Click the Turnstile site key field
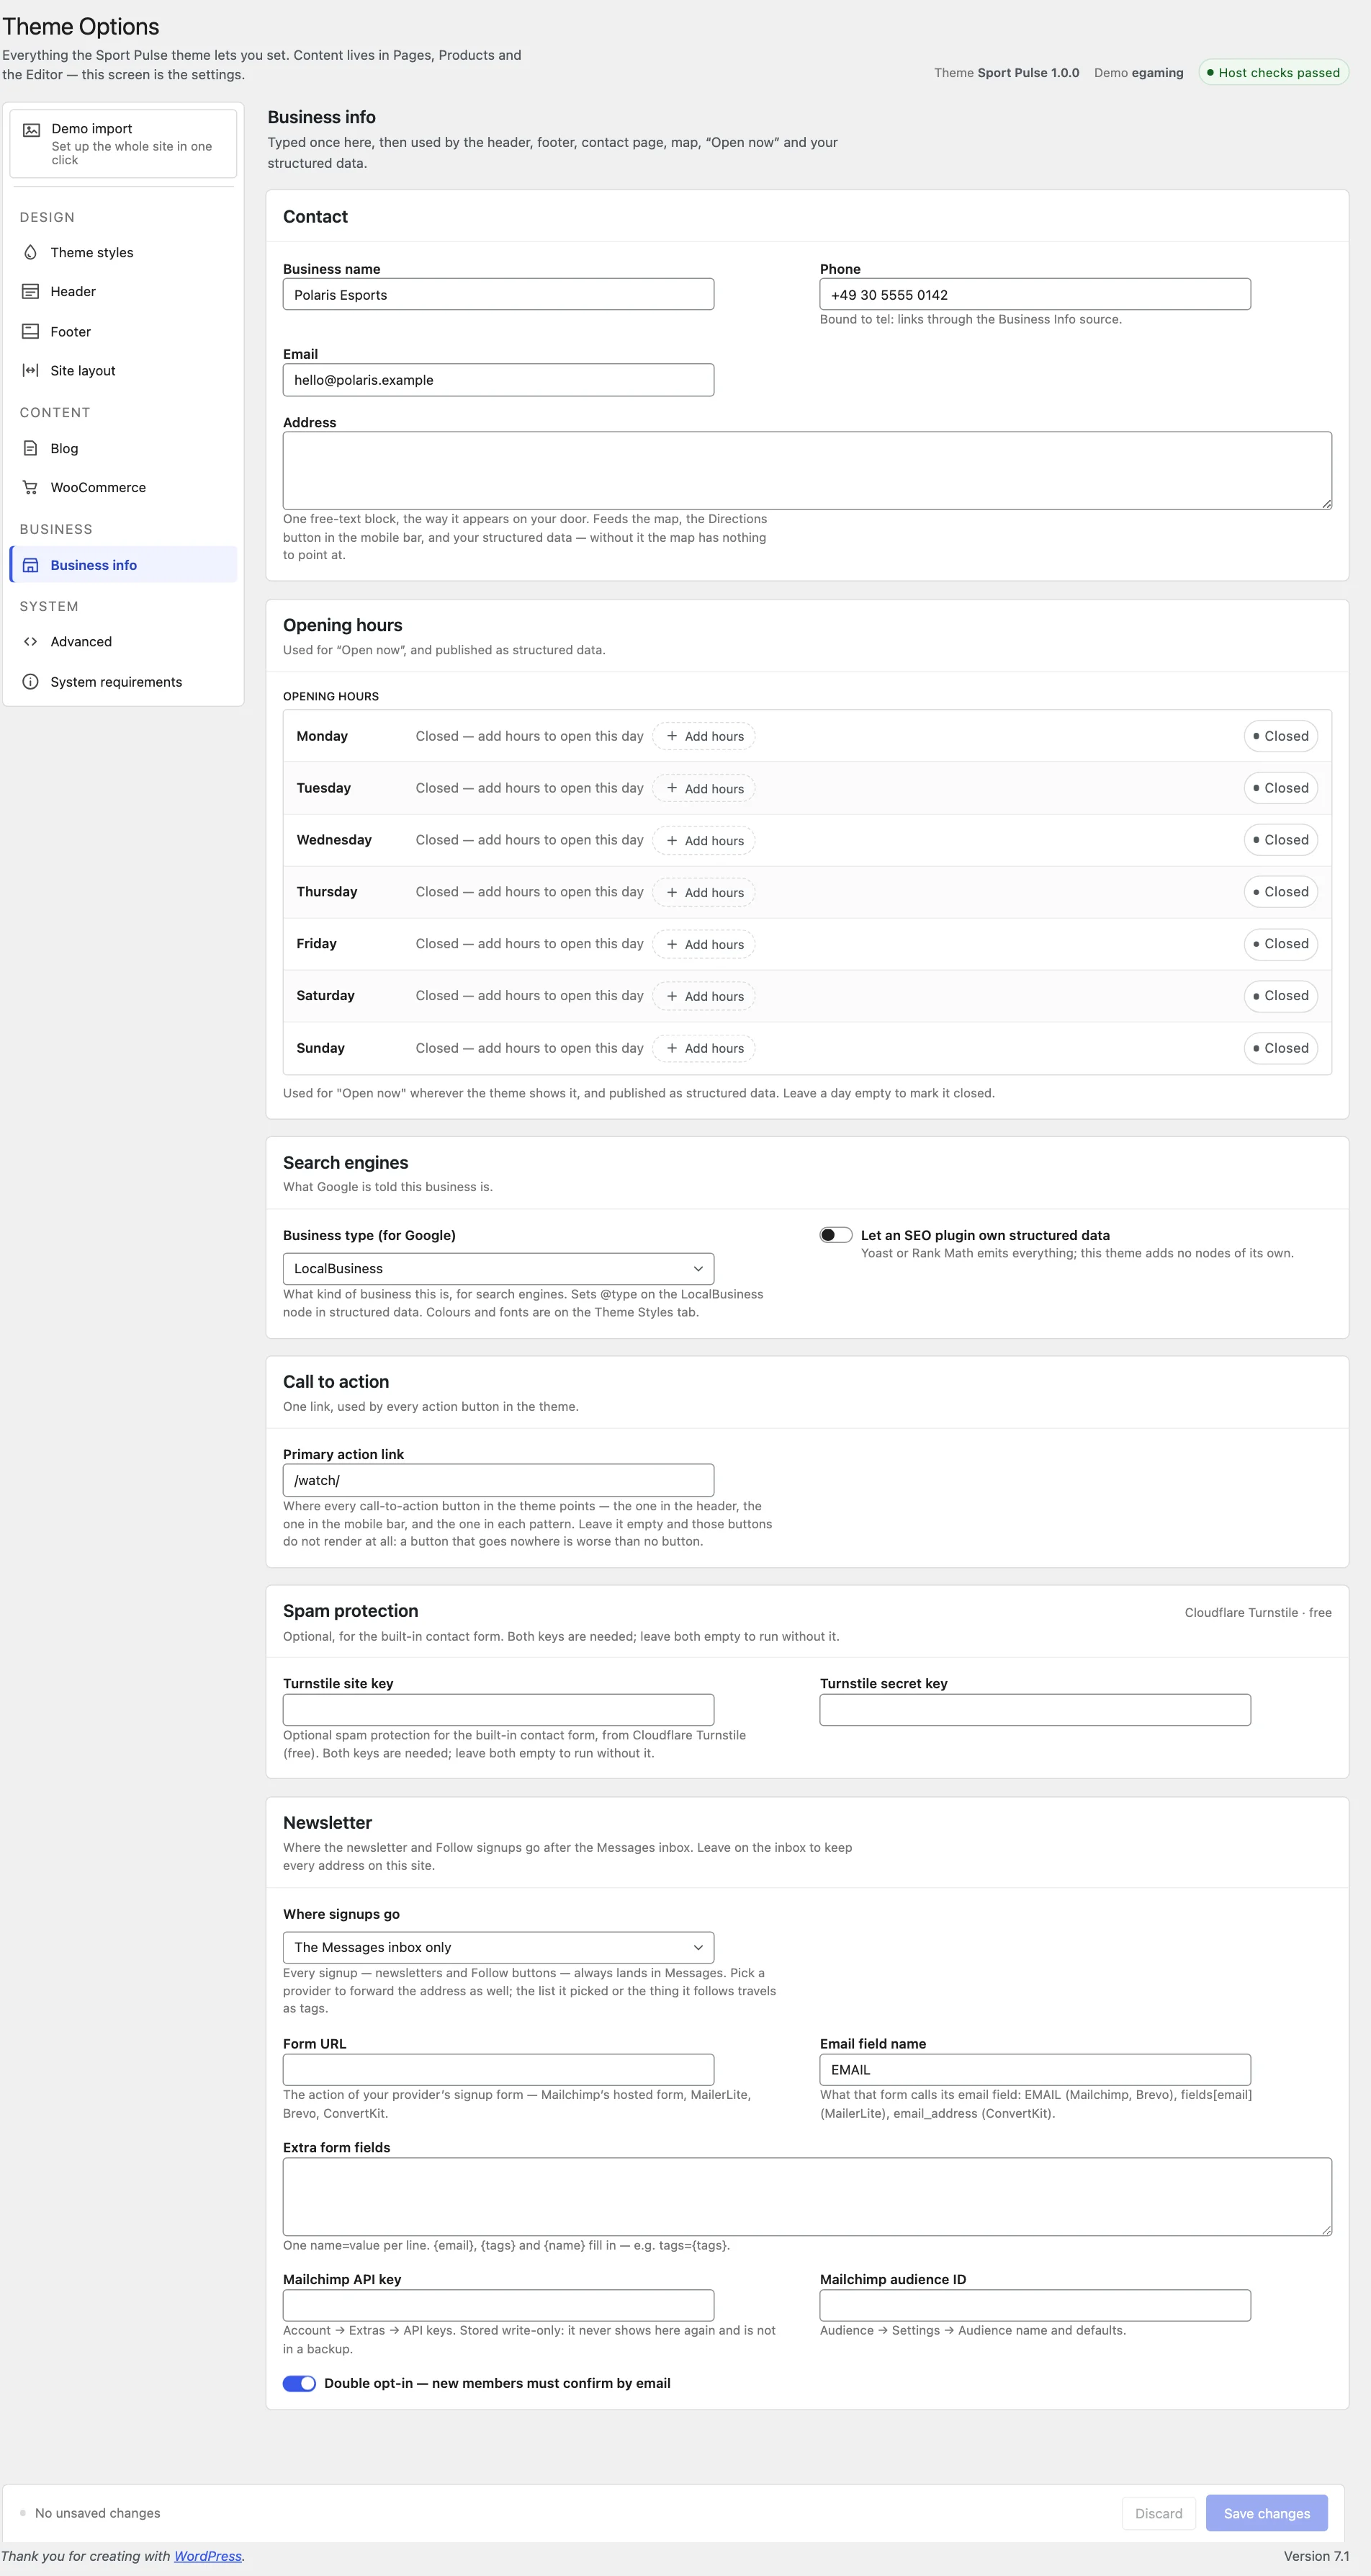 [498, 1709]
